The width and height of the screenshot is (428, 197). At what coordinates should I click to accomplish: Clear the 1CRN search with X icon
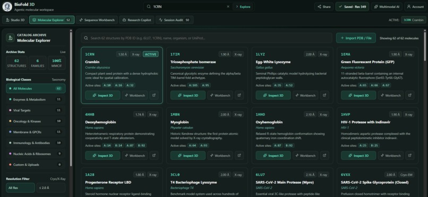click(228, 7)
